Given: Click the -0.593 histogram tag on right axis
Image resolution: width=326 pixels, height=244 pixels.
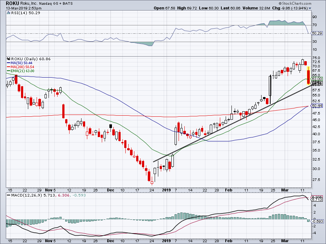Looking at the screenshot, I should click(317, 221).
